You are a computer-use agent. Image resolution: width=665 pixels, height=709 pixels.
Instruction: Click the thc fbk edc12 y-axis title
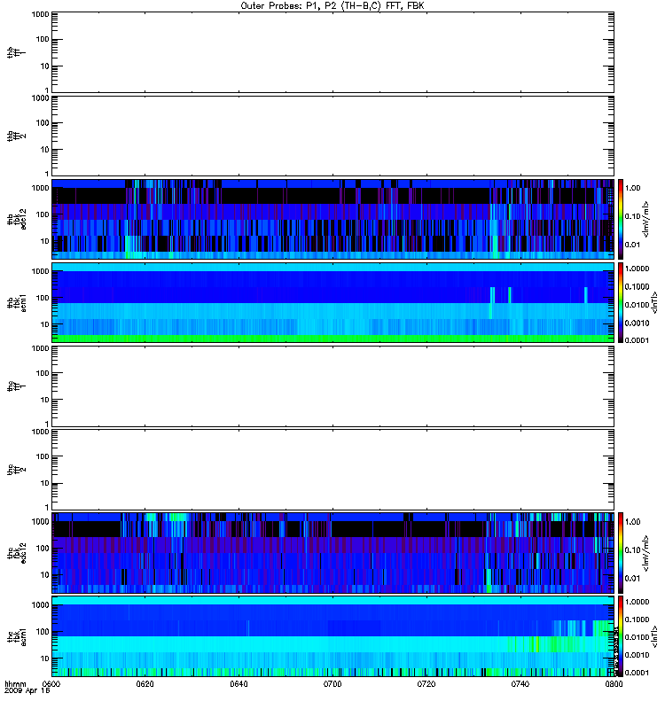[x=16, y=553]
